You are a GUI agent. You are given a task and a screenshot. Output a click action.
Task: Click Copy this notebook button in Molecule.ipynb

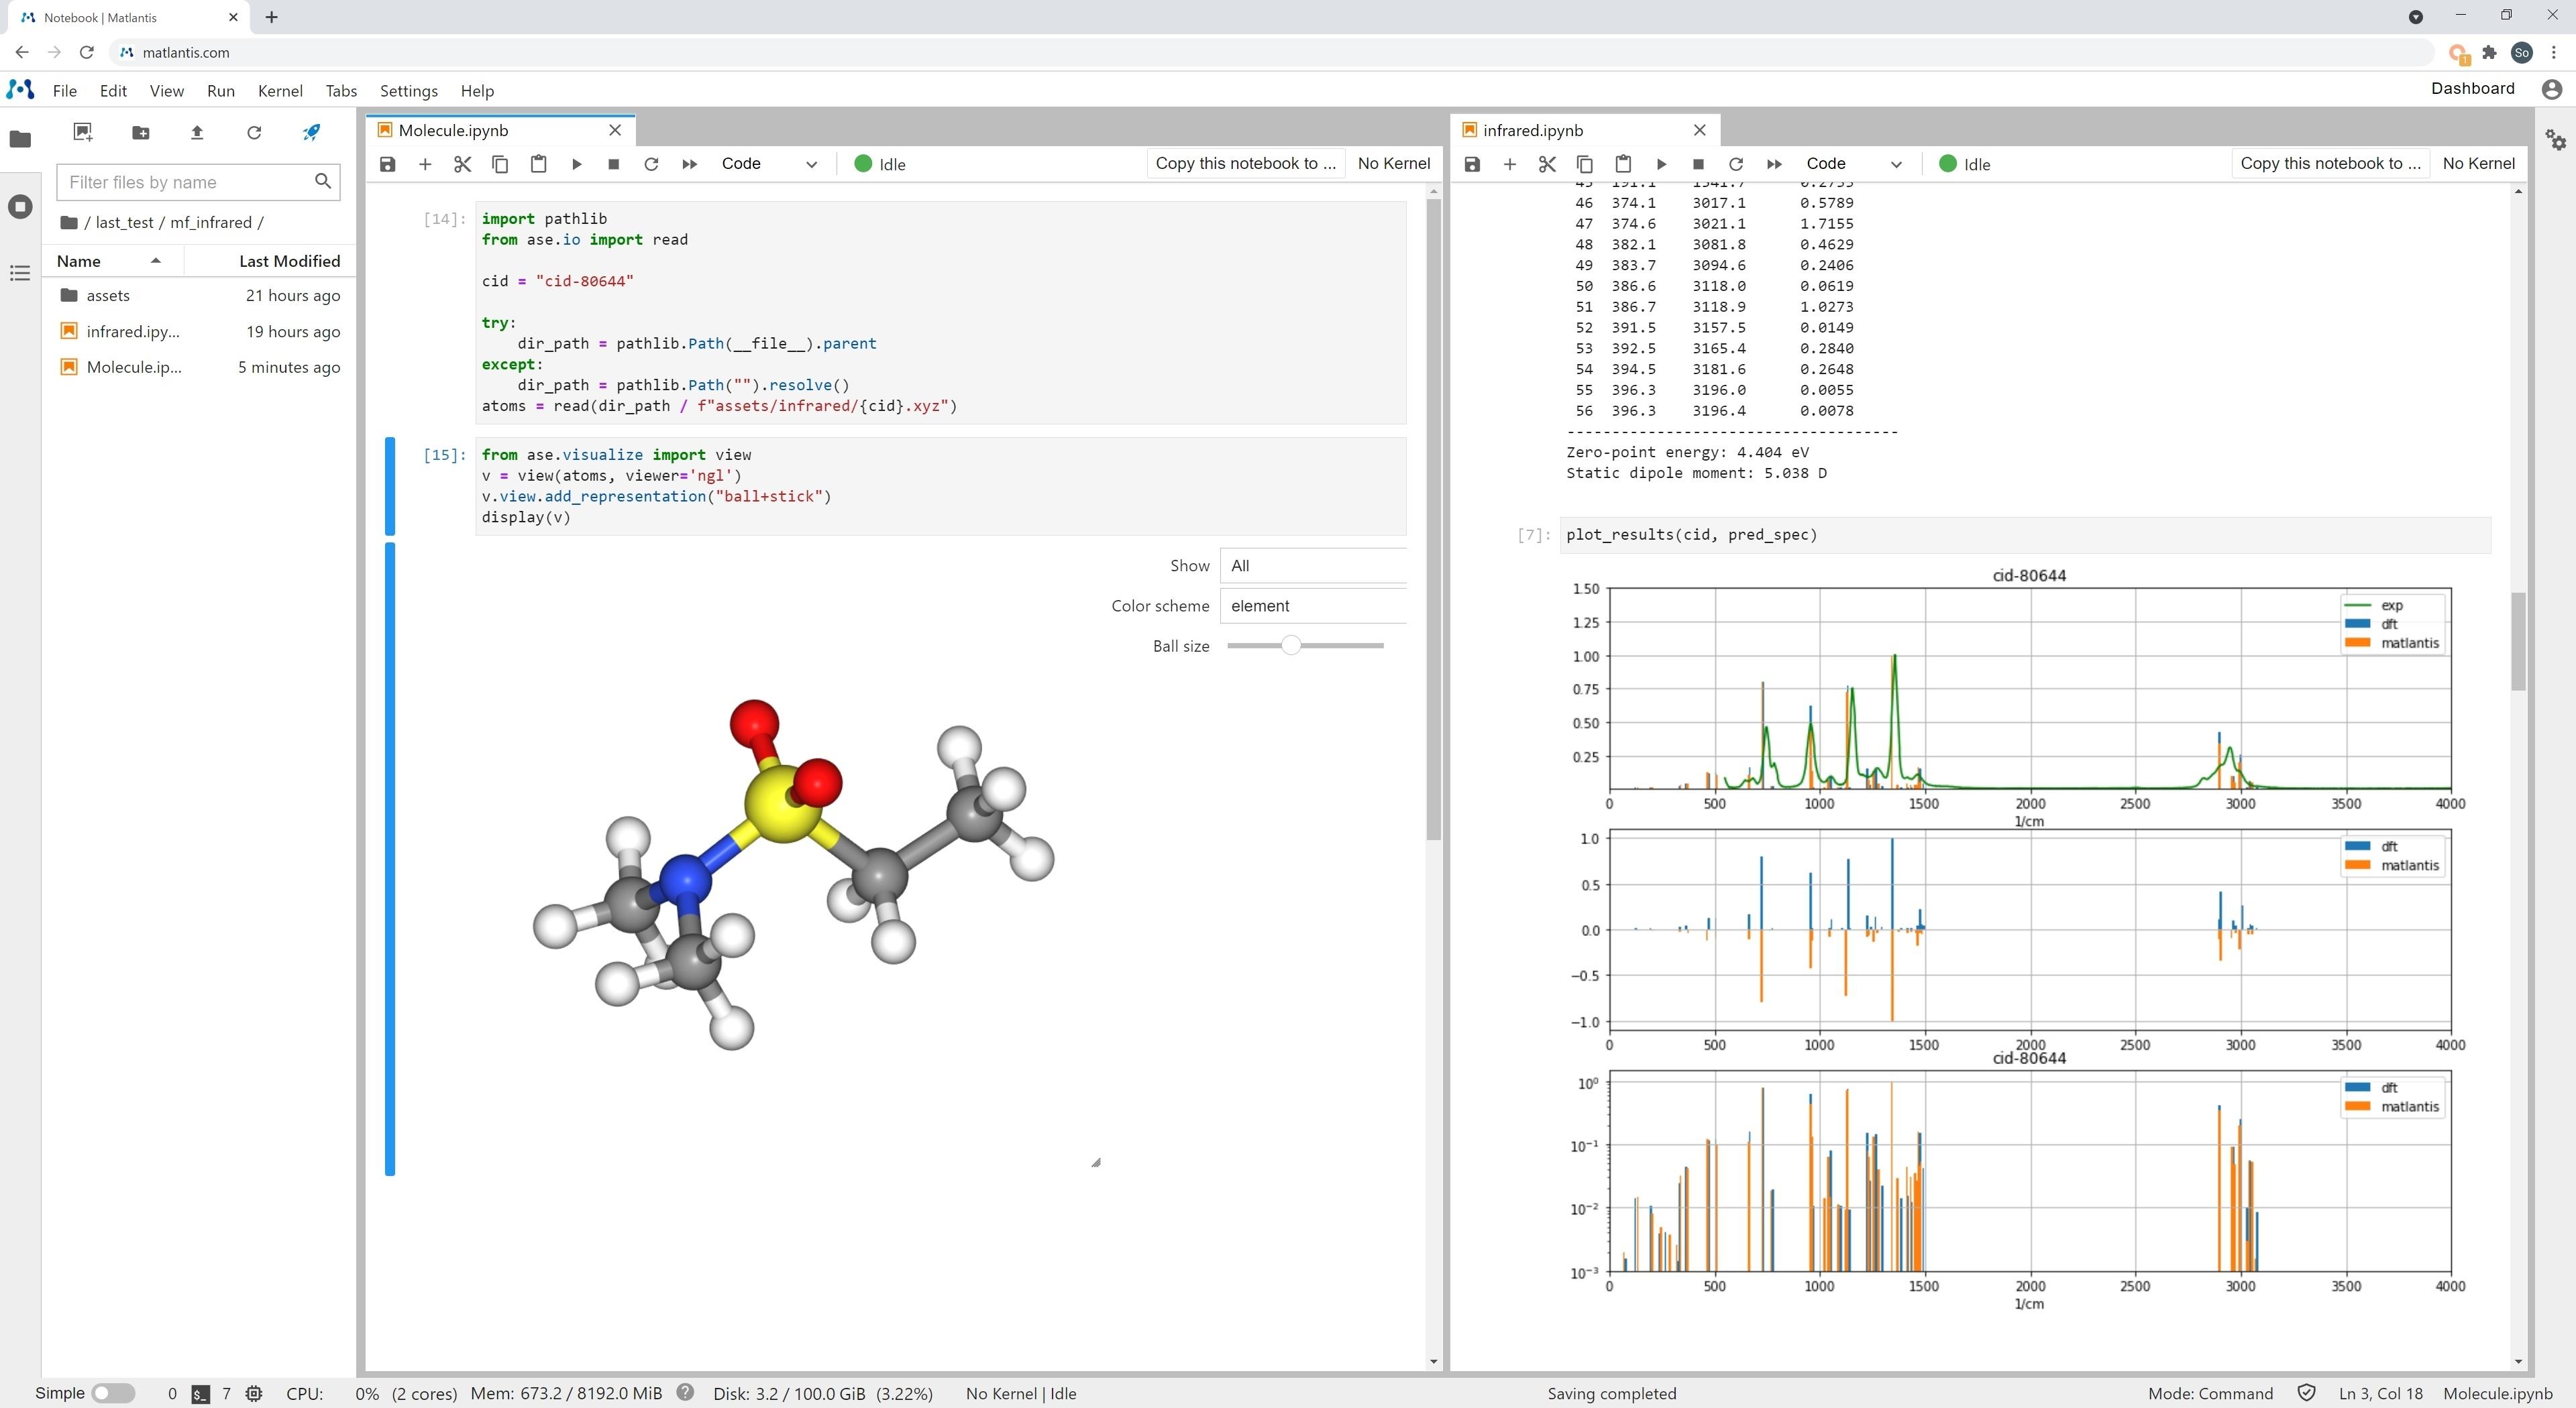(x=1245, y=163)
